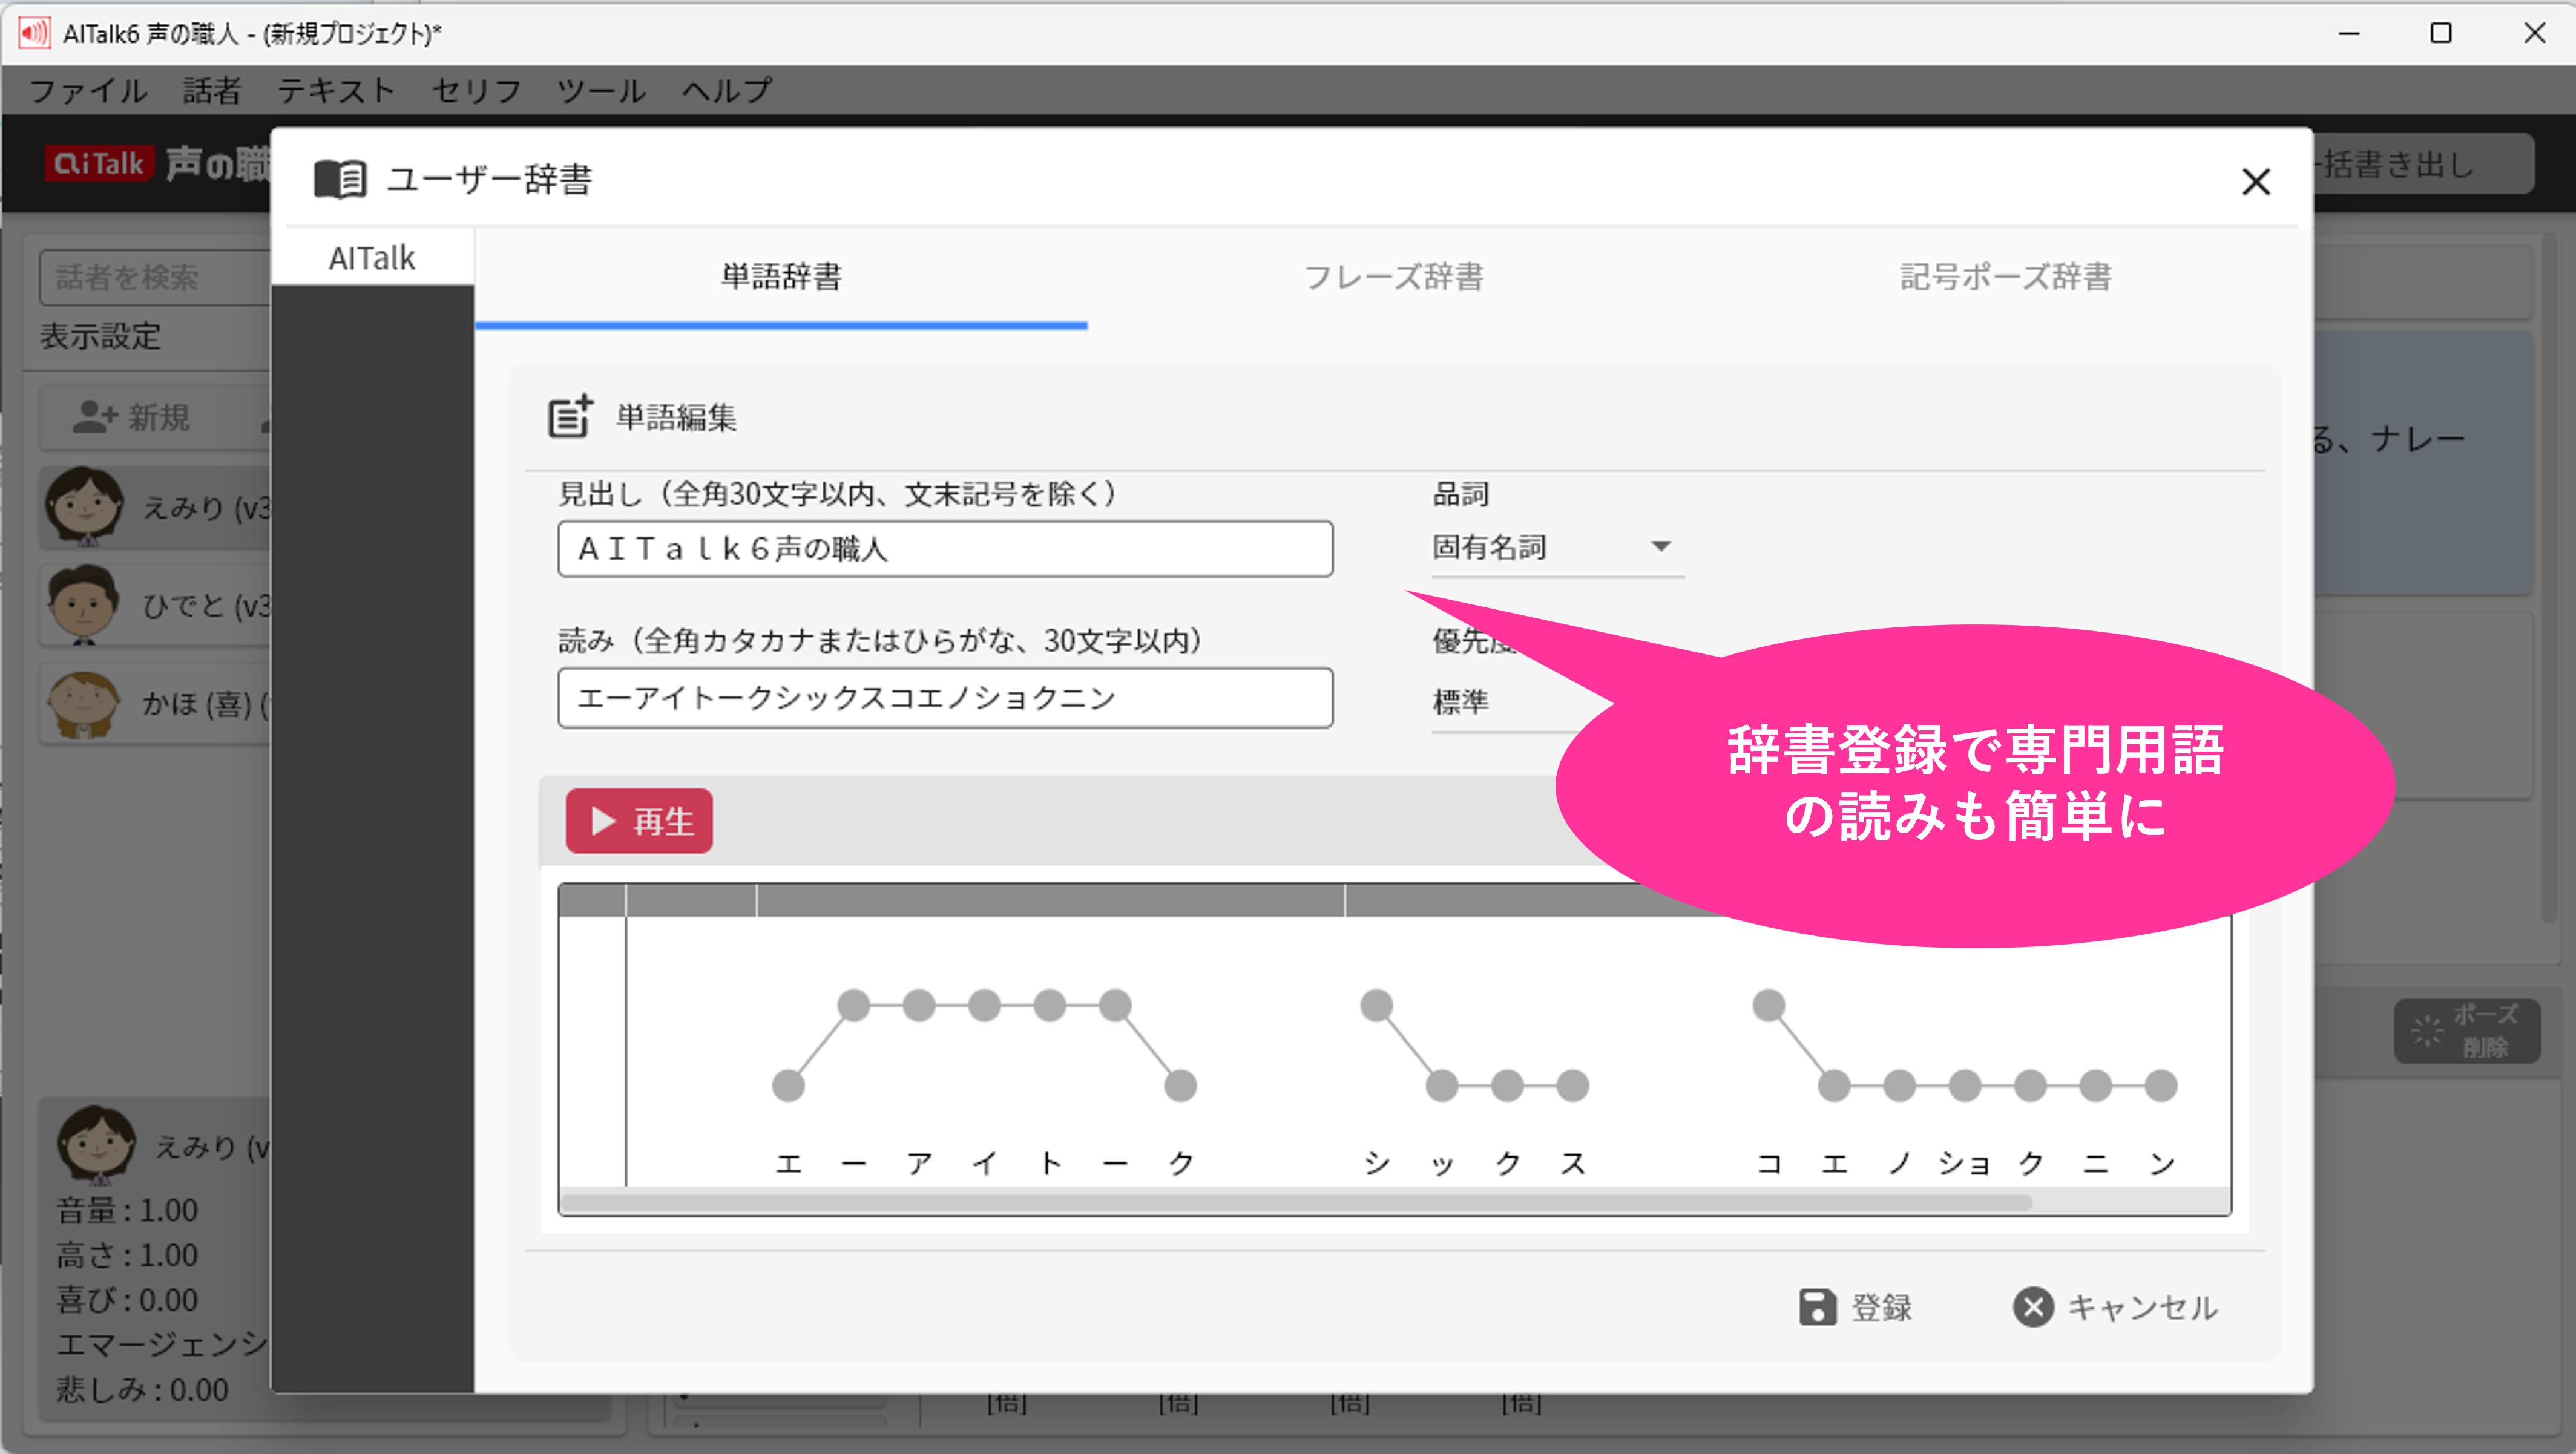Select the かほ (喜) speaker avatar
This screenshot has width=2576, height=1454.
click(x=84, y=704)
